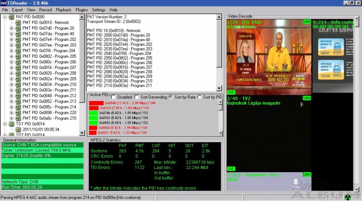
Task: Select the Sort by Rate radio button
Action: [x=171, y=97]
